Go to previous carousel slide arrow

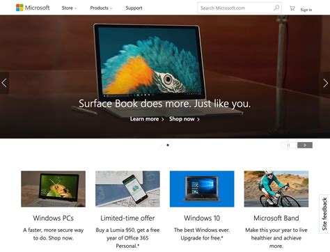[x=4, y=83]
